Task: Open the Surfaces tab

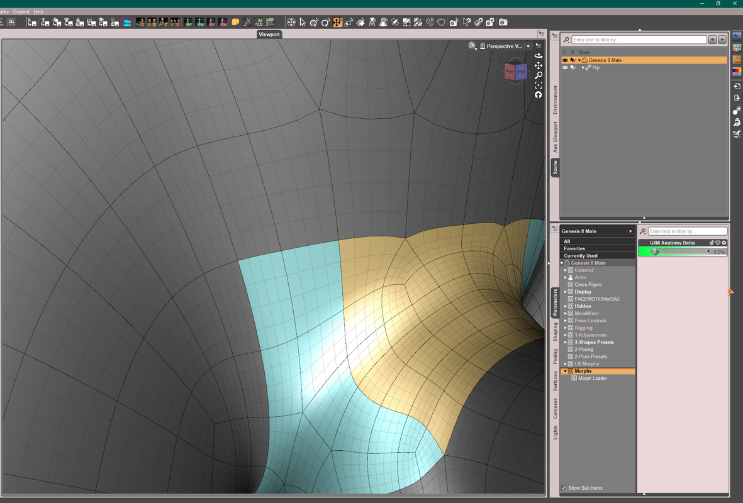Action: [555, 381]
